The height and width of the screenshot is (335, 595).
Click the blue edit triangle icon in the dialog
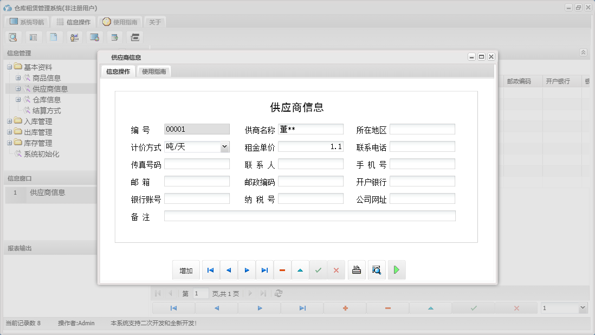click(300, 269)
